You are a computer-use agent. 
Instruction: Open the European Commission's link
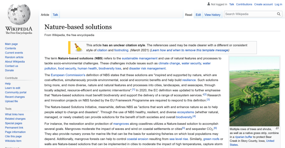click(x=68, y=75)
